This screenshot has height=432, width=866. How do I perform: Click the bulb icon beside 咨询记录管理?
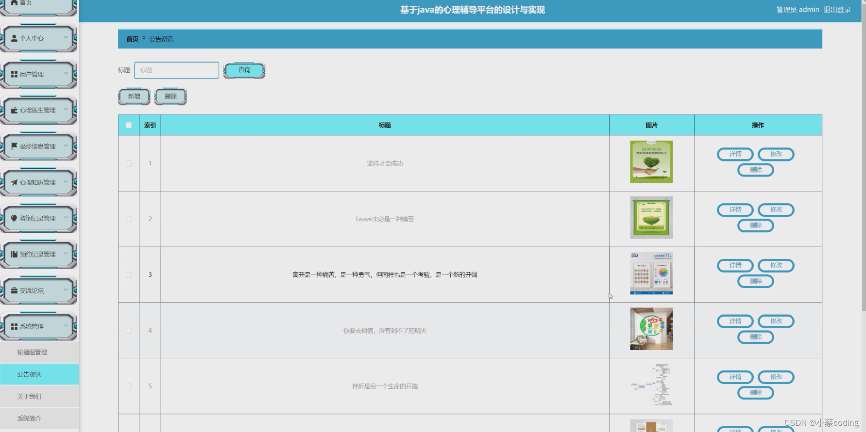coord(14,218)
